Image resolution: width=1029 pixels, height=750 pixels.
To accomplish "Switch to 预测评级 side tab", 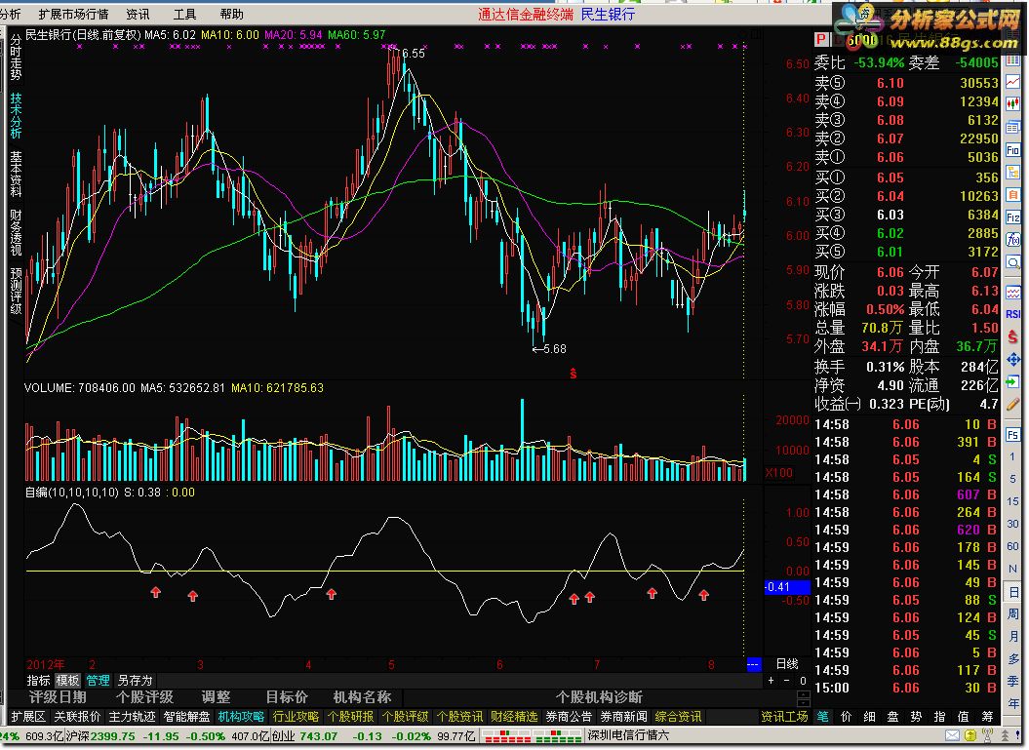I will [16, 291].
